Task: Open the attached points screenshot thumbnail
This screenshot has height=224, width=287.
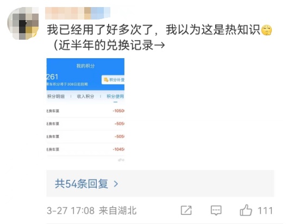Action: click(85, 110)
